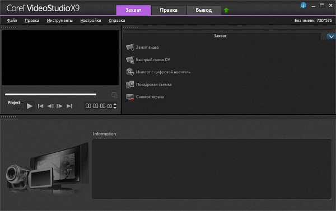Click the black preview window
336x211 pixels.
pyautogui.click(x=60, y=58)
